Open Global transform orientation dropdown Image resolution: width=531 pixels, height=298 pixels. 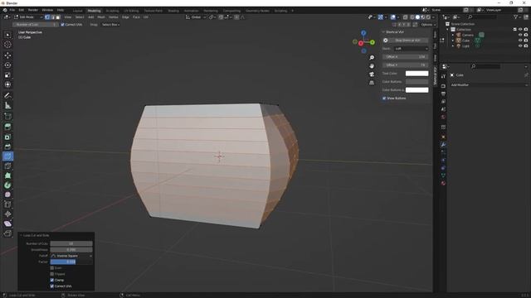[196, 17]
